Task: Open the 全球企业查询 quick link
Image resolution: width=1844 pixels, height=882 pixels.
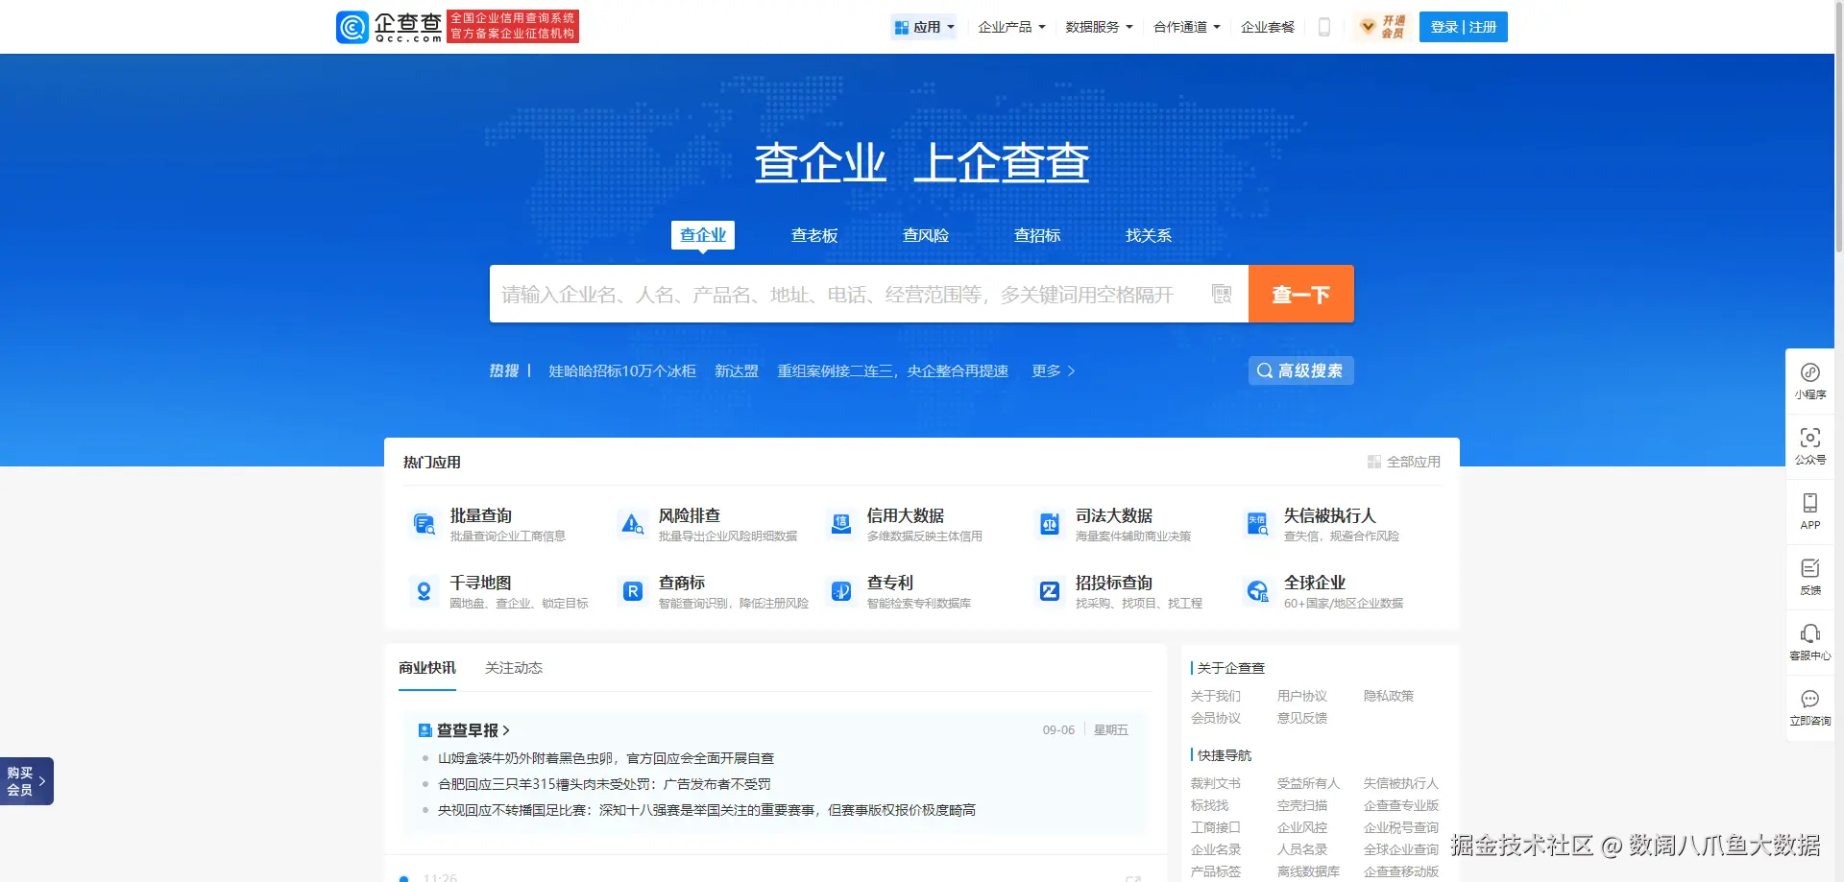Action: click(1401, 849)
